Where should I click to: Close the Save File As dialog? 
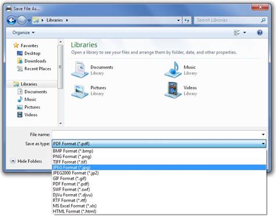[260, 8]
